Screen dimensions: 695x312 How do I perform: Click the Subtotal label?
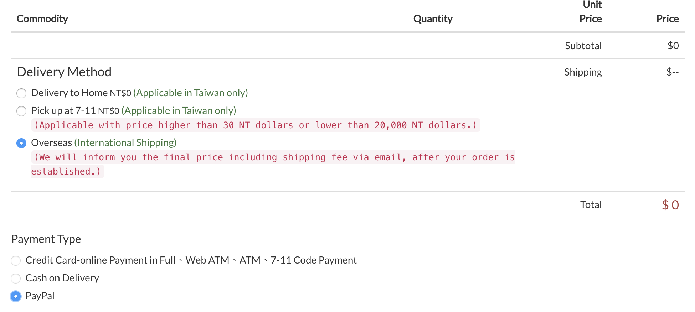(583, 46)
